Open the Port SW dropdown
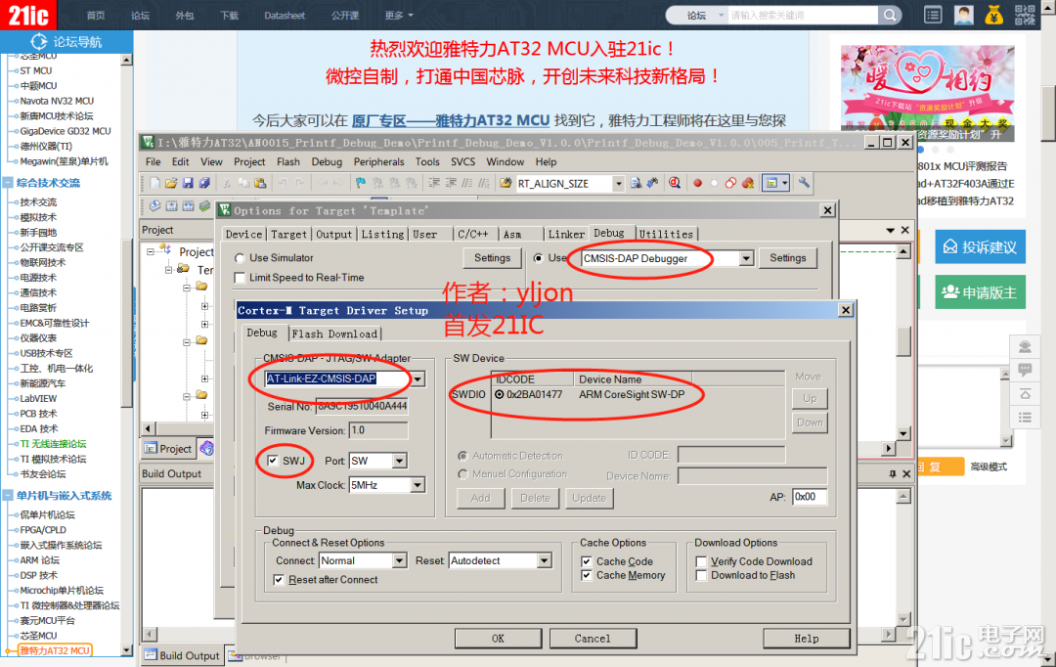 pos(400,461)
